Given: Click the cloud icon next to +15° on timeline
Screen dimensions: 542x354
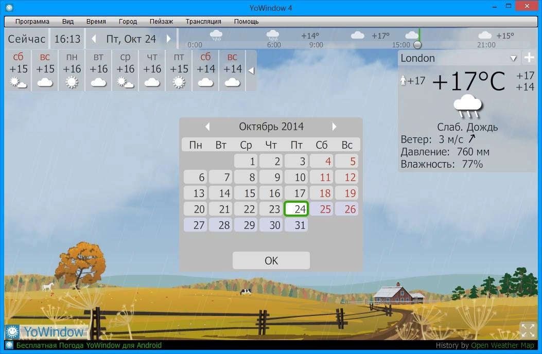Looking at the screenshot, I should coord(485,36).
